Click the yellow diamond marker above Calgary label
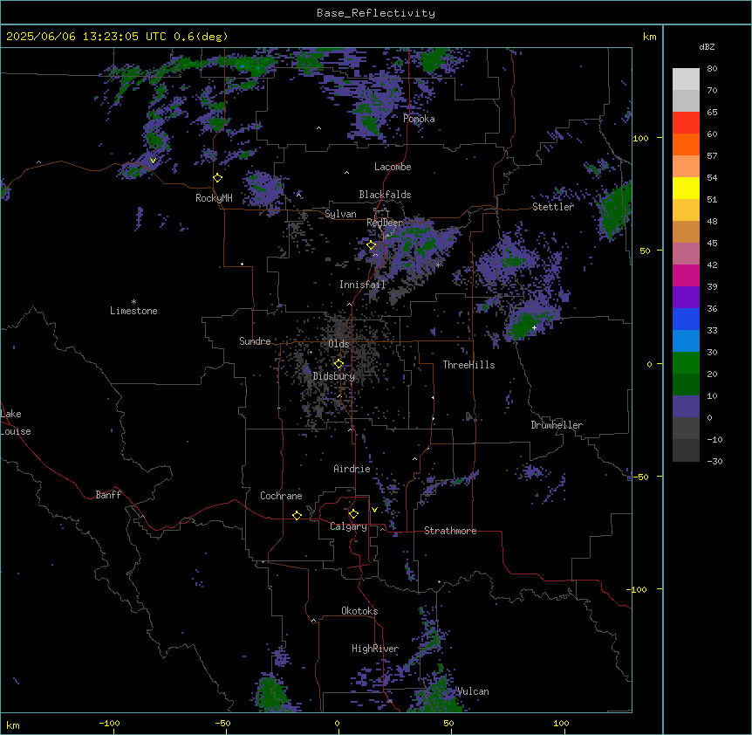Image resolution: width=752 pixels, height=735 pixels. click(353, 514)
